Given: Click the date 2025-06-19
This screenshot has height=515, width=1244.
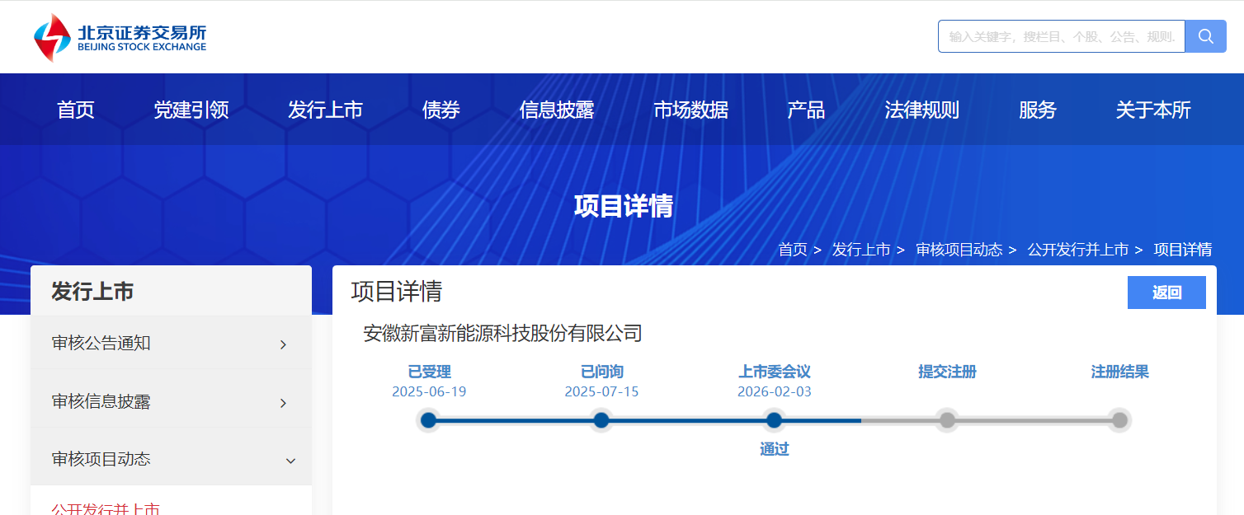Looking at the screenshot, I should 429,391.
